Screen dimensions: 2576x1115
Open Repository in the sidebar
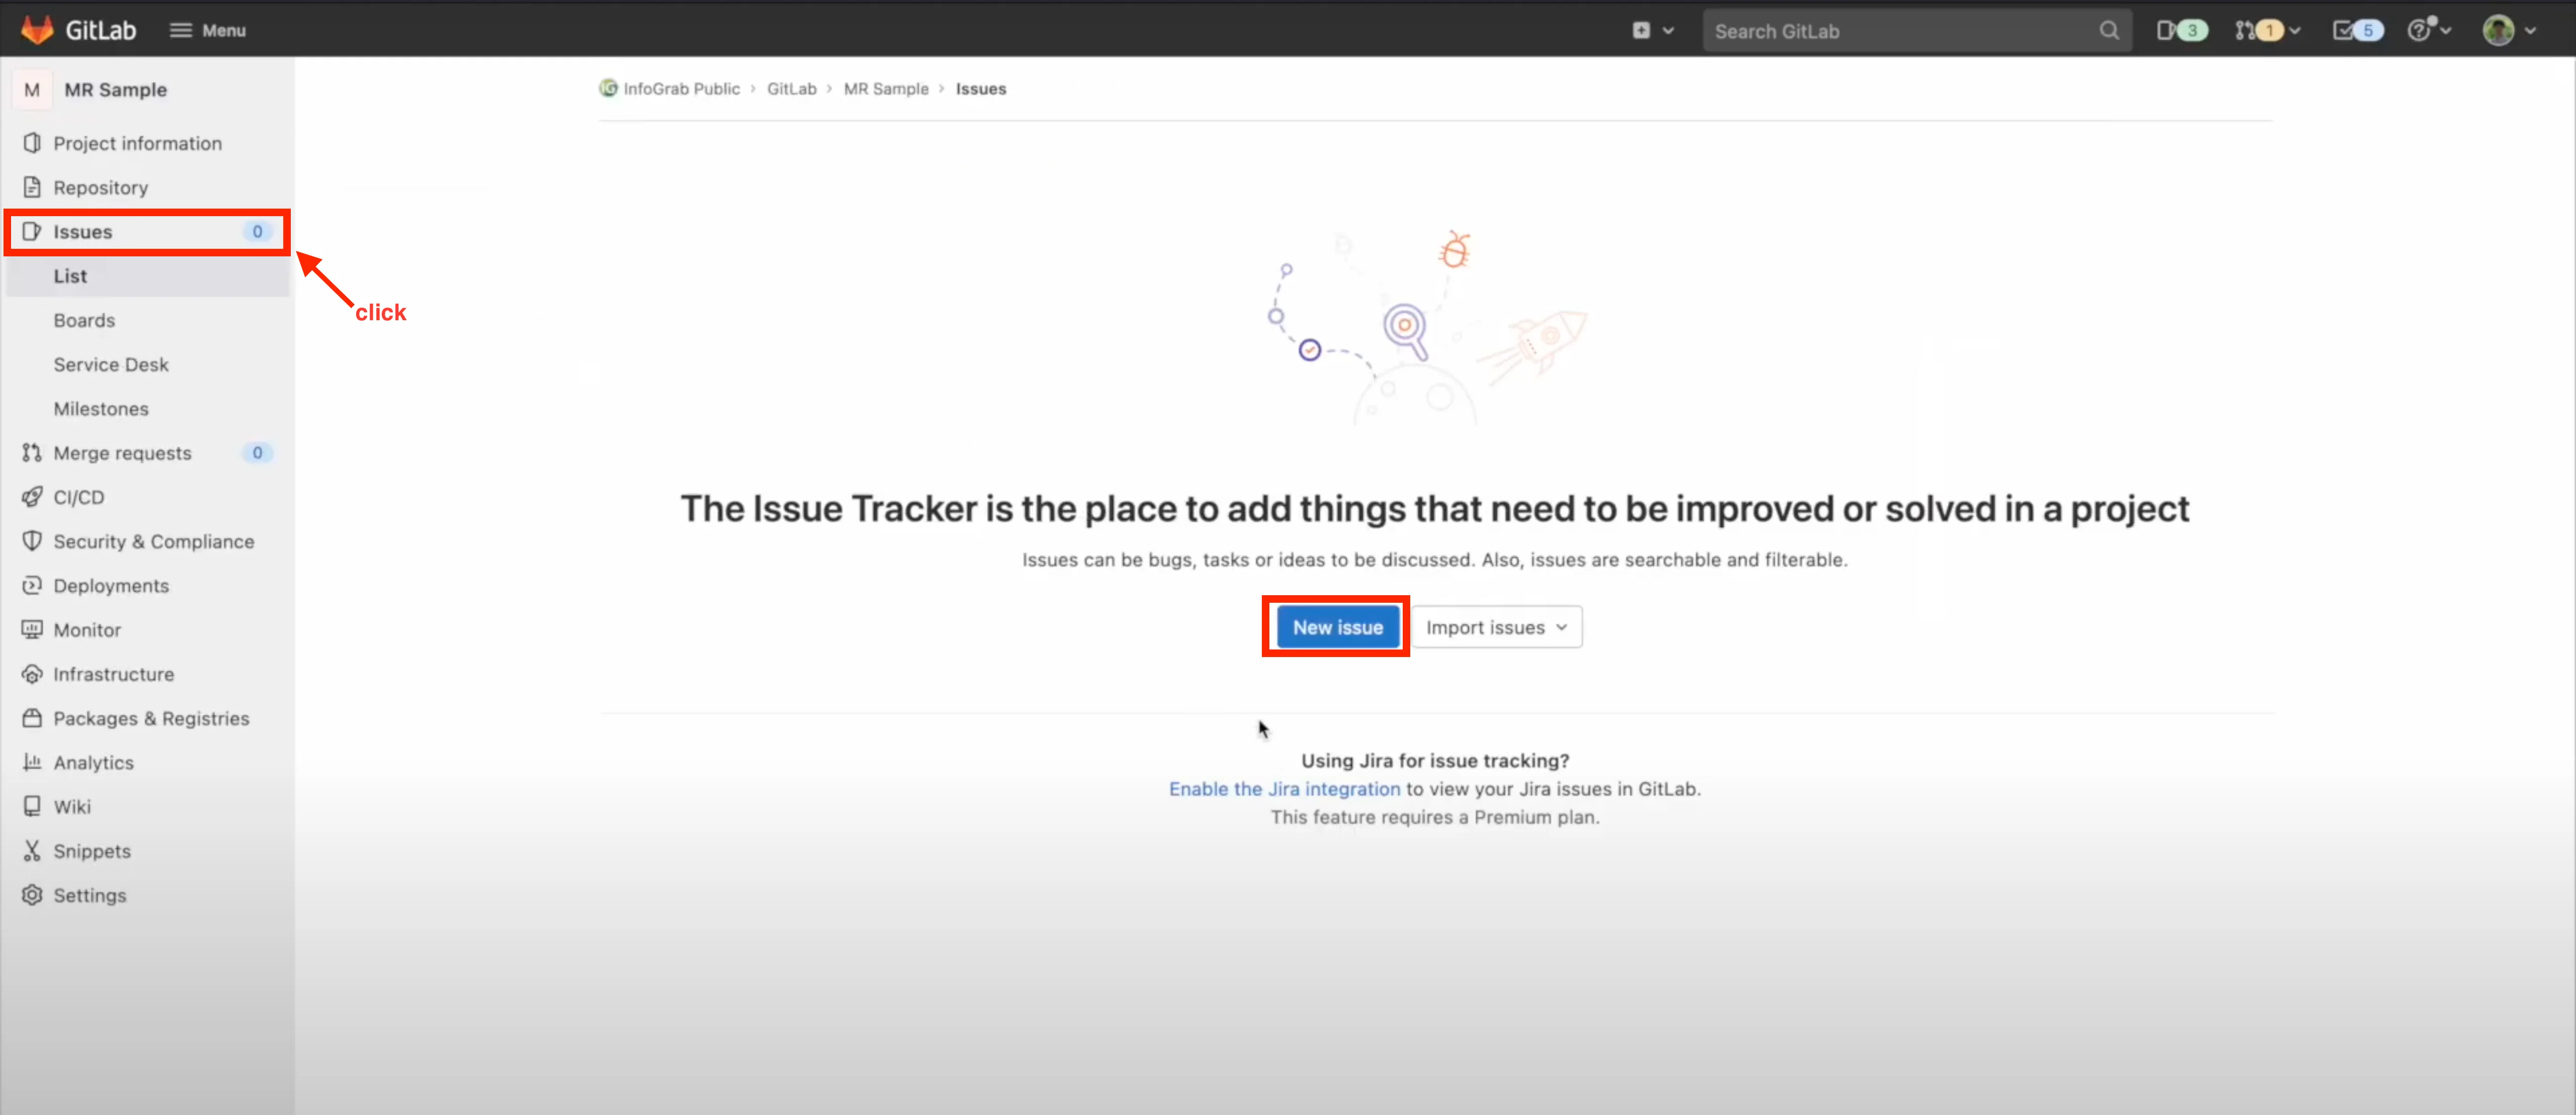point(100,188)
